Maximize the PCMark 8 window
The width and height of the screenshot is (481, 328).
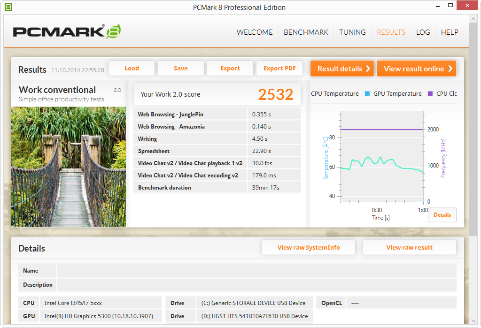tap(450, 6)
